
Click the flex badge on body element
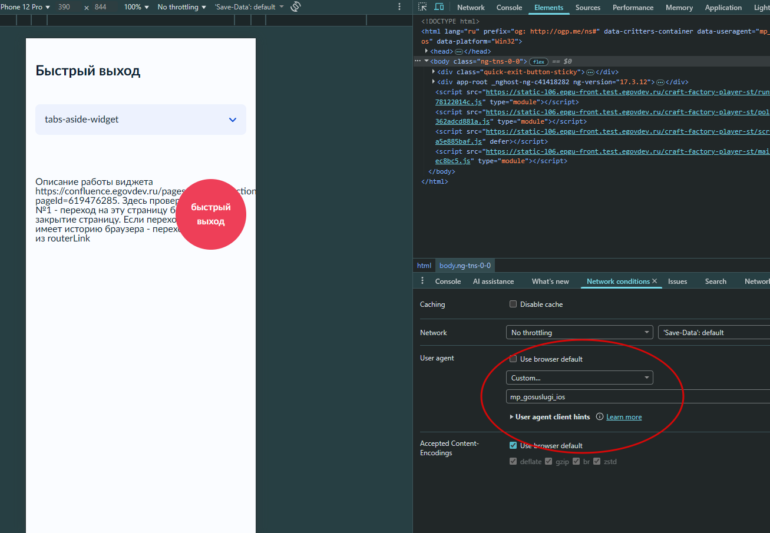(x=538, y=61)
